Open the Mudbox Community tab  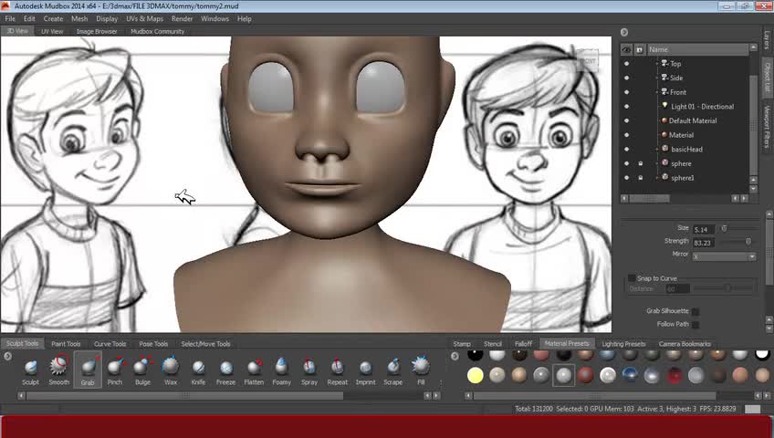coord(157,31)
